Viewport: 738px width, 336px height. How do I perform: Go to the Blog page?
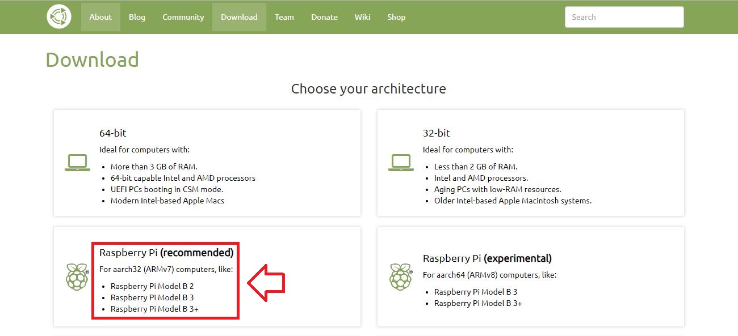click(137, 17)
